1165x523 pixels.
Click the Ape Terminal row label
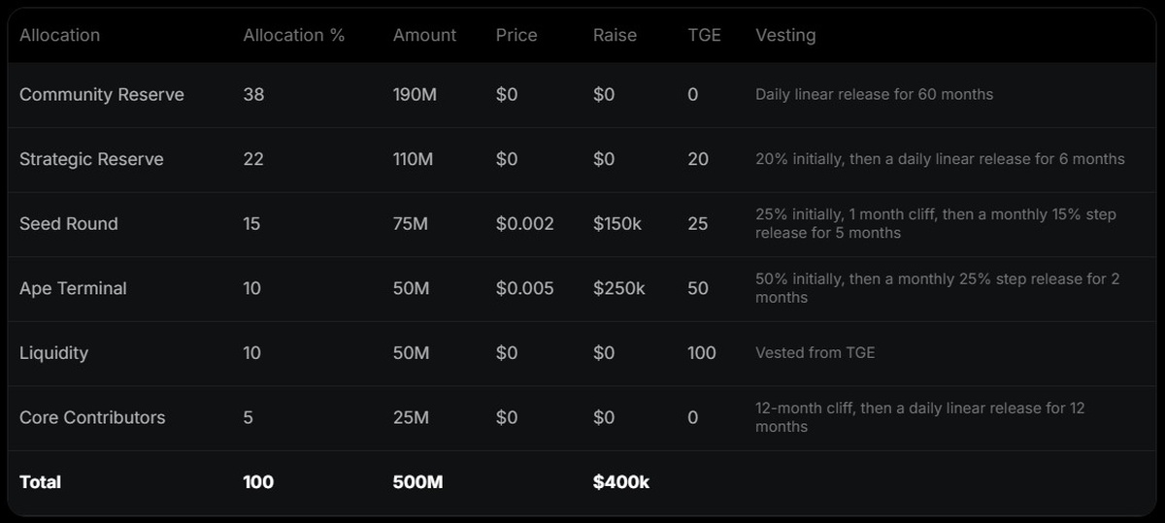click(x=73, y=288)
